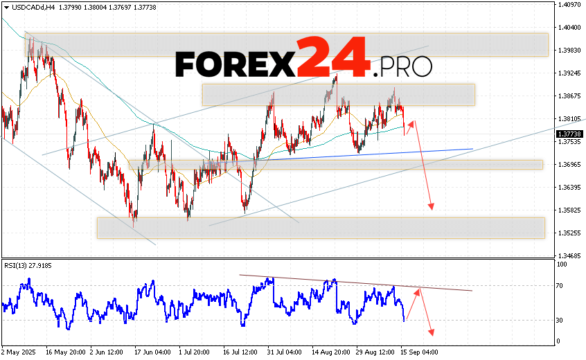
Task: Select the small red upward price arrow
Action: tap(411, 125)
